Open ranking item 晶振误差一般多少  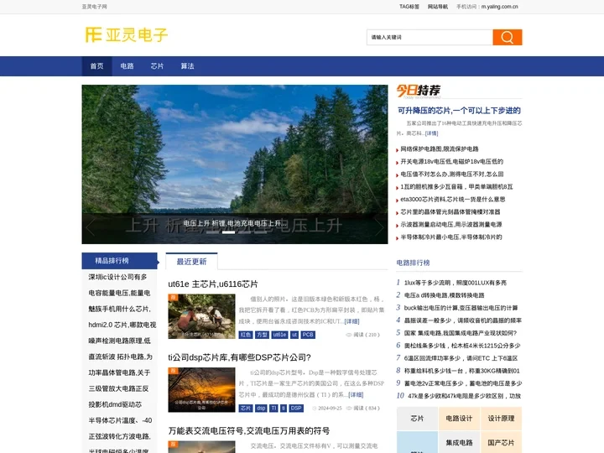[463, 320]
